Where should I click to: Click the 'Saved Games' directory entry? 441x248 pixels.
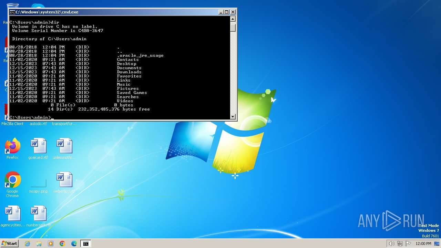(x=132, y=93)
